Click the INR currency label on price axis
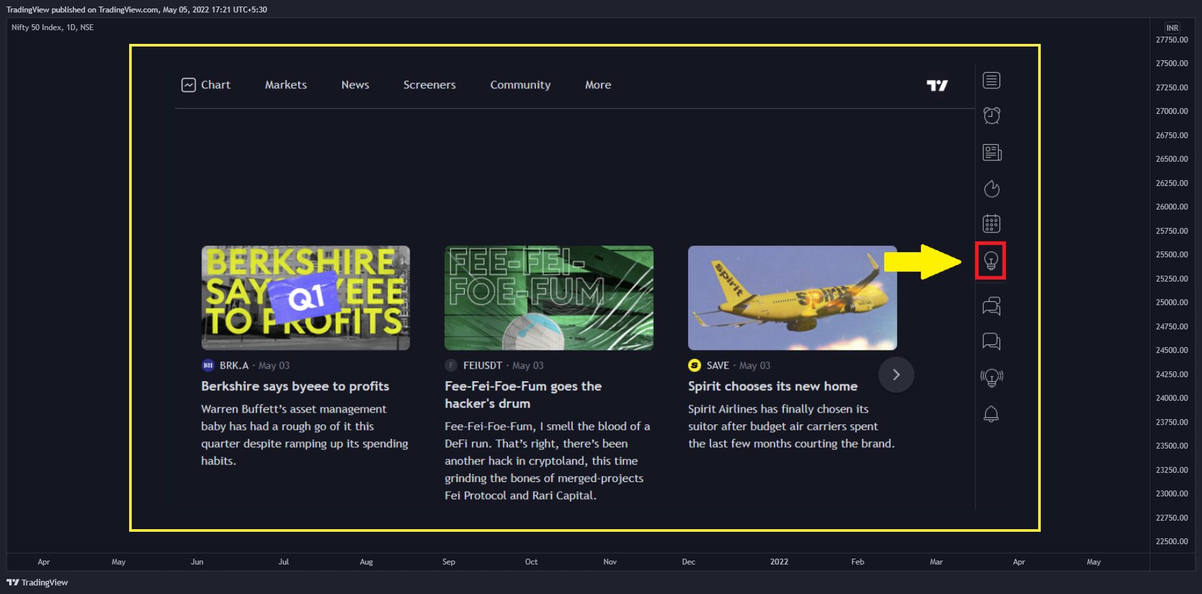Image resolution: width=1202 pixels, height=594 pixels. [x=1173, y=28]
